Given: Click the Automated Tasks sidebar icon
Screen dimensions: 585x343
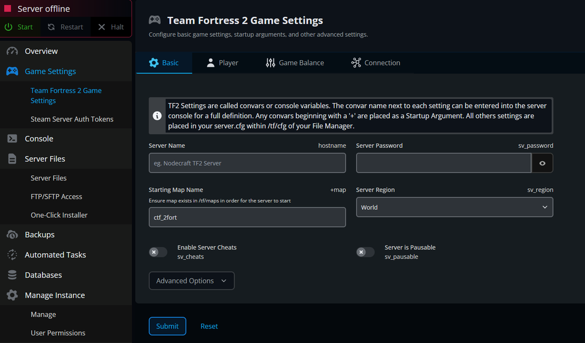Looking at the screenshot, I should pyautogui.click(x=13, y=255).
